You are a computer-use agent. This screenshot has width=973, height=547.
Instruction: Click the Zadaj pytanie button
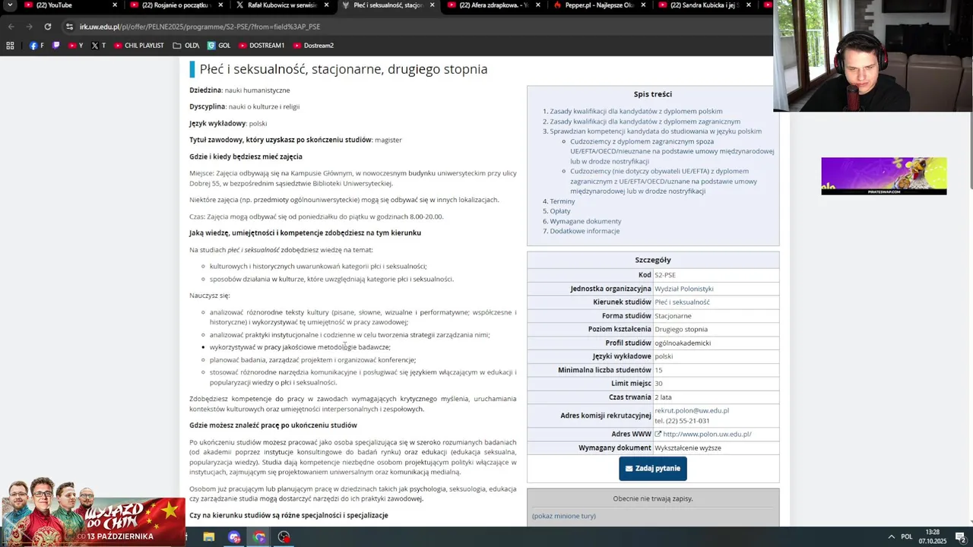(653, 469)
